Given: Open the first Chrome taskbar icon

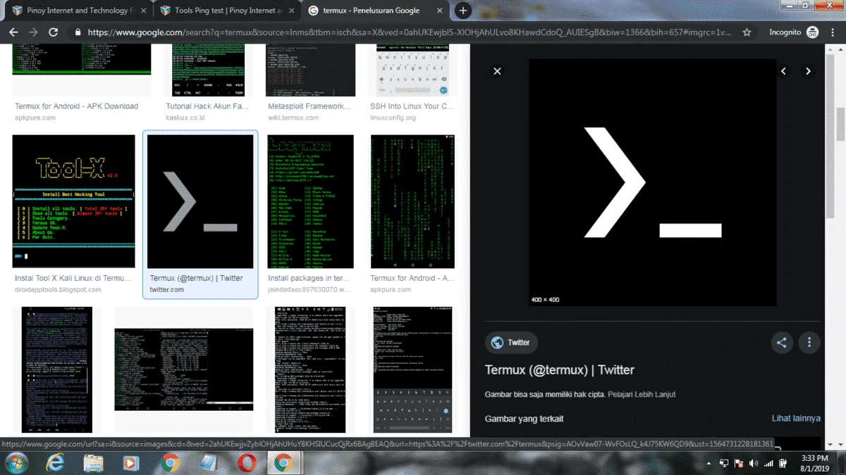Looking at the screenshot, I should pos(170,463).
